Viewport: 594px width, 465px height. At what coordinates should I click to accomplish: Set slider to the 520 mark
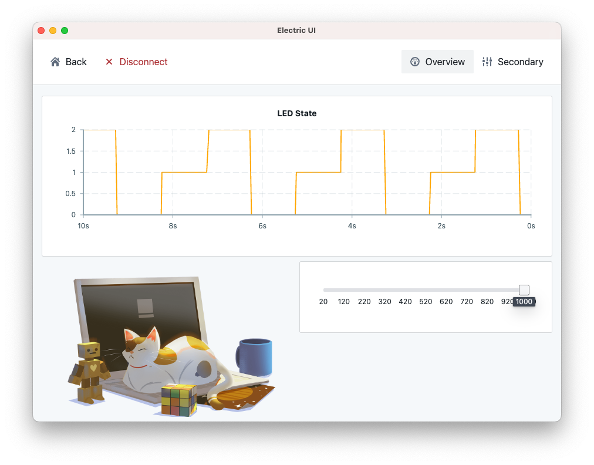(426, 290)
